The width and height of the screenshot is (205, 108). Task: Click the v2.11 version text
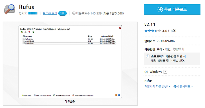tap(150, 24)
